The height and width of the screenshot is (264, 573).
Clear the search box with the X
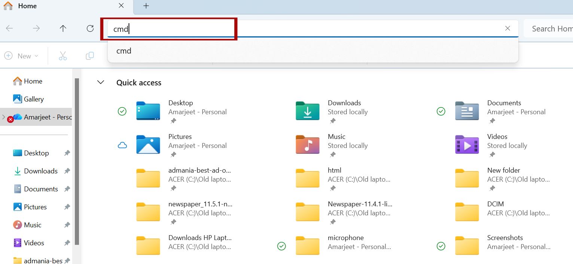508,28
